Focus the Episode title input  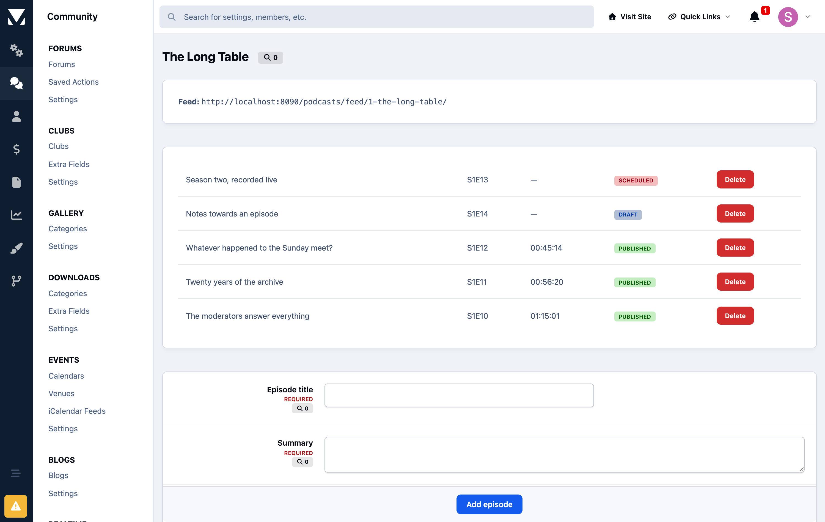[x=459, y=395]
